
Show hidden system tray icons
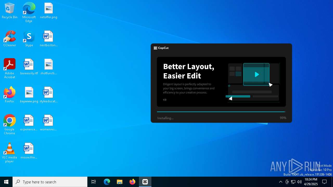pyautogui.click(x=280, y=182)
